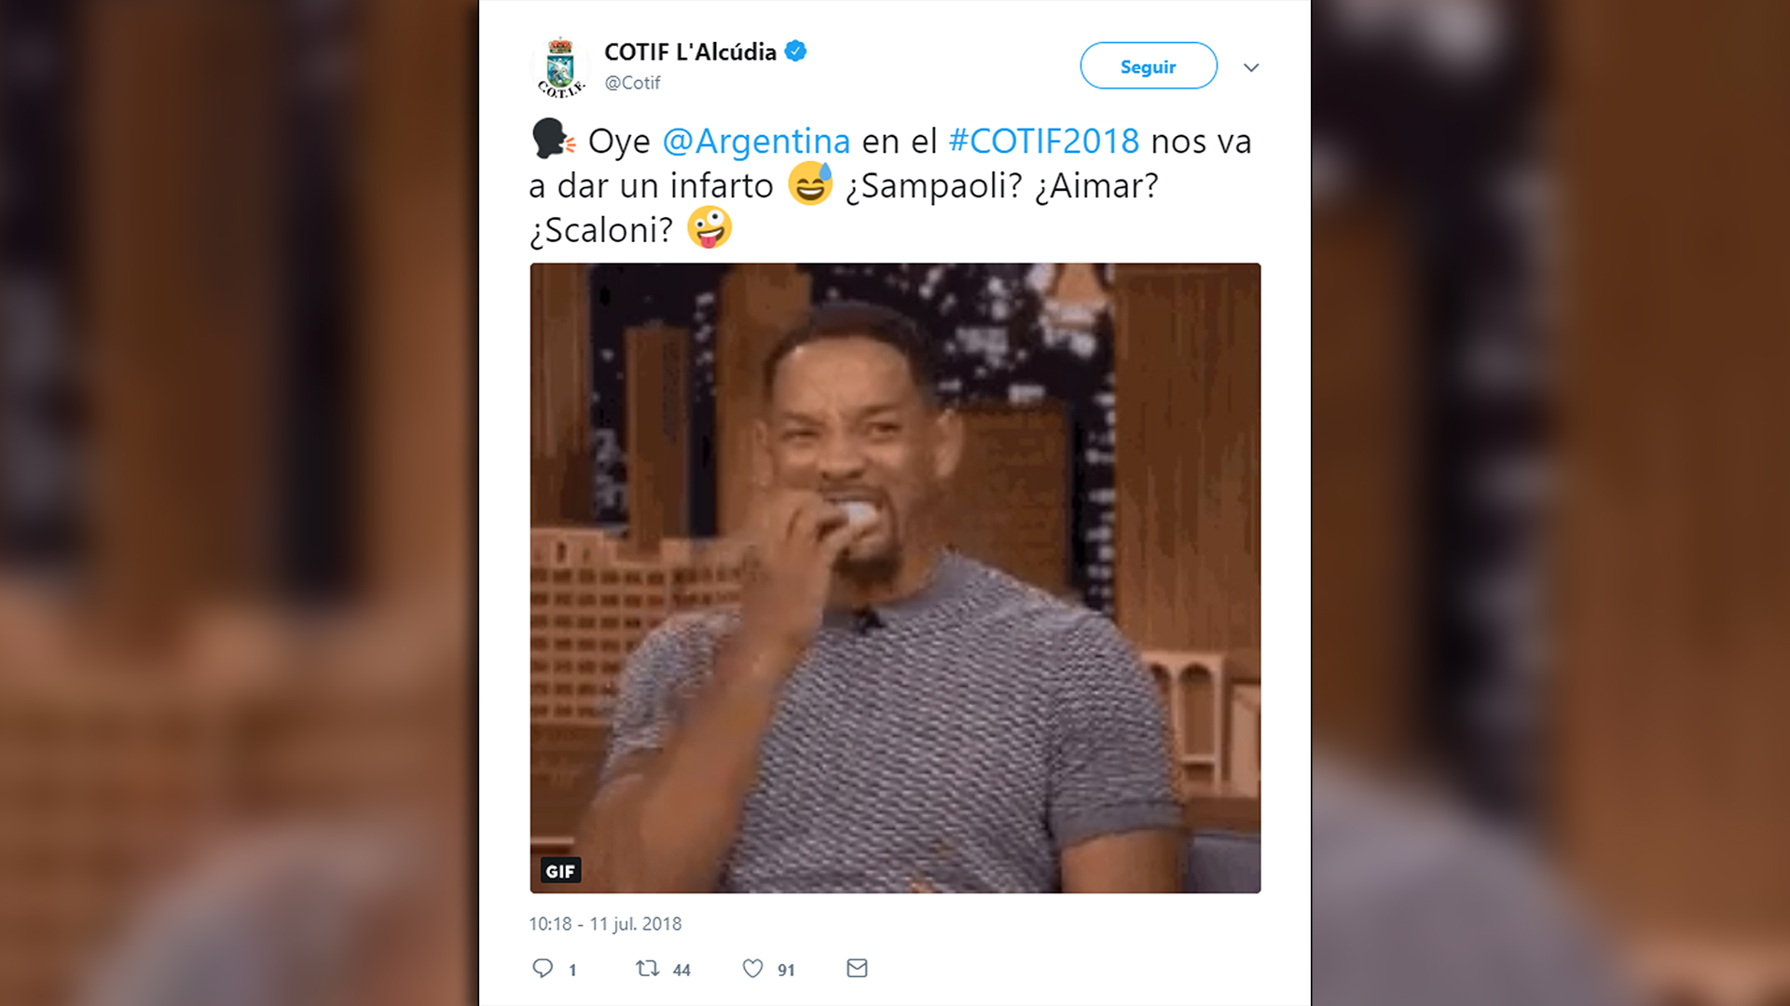This screenshot has height=1006, width=1790.
Task: Expand the tweet options chevron
Action: [x=1251, y=67]
